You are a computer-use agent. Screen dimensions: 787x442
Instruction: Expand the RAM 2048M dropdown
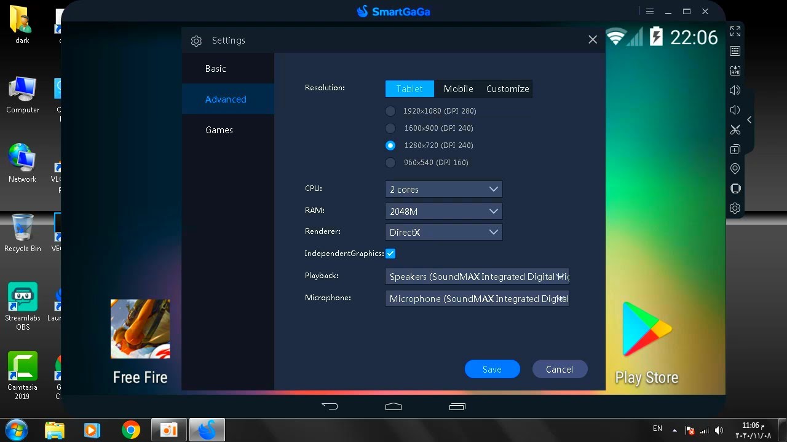pos(444,211)
